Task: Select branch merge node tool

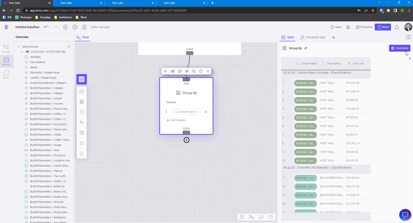Action: 82,122
